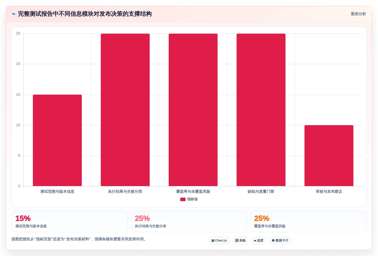
Task: Click the 进度 tag chip
Action: tap(258, 240)
